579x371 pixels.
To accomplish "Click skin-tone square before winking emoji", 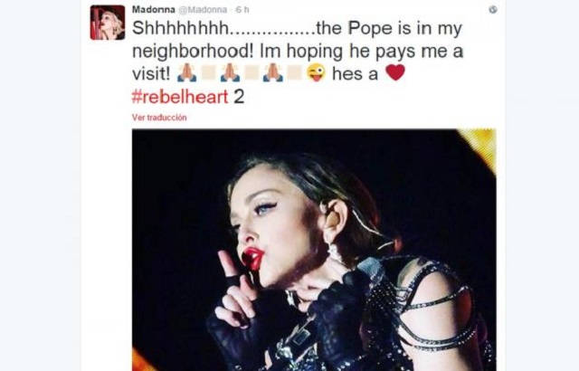I will (295, 72).
